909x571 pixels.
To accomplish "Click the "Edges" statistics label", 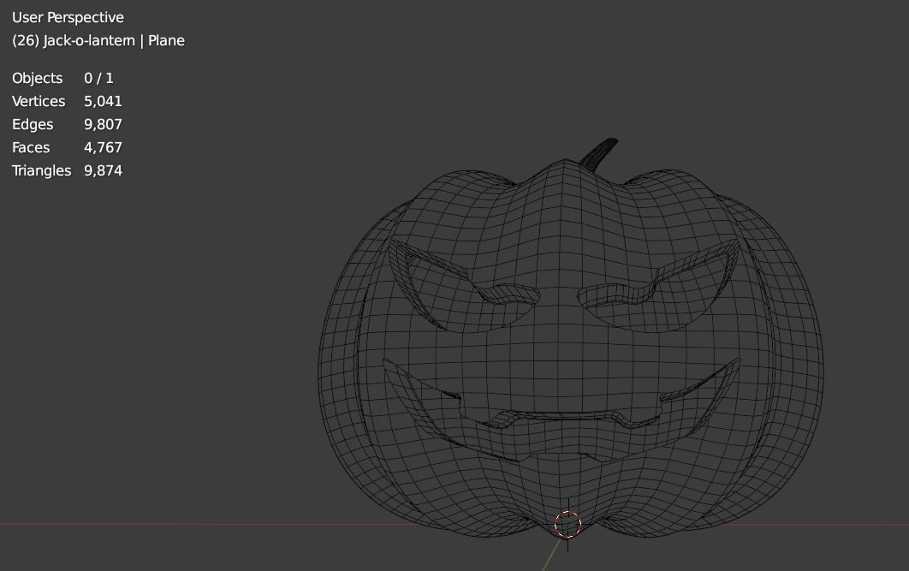I will click(x=33, y=125).
